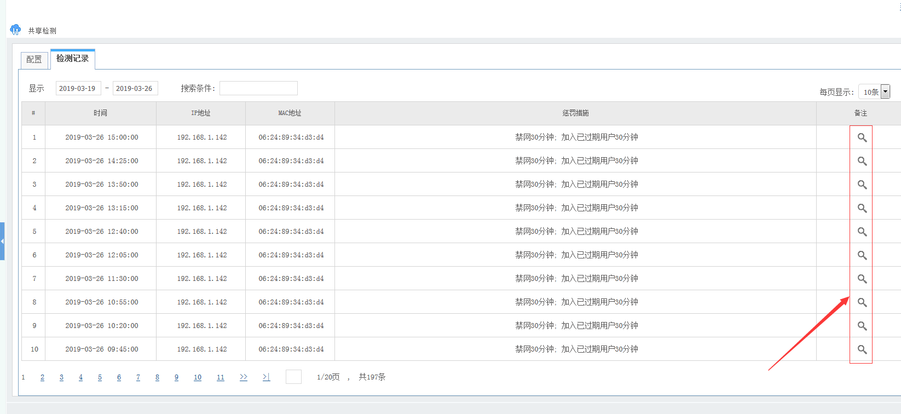Image resolution: width=901 pixels, height=414 pixels.
Task: Click magnifier icon for record row 1
Action: tap(862, 137)
